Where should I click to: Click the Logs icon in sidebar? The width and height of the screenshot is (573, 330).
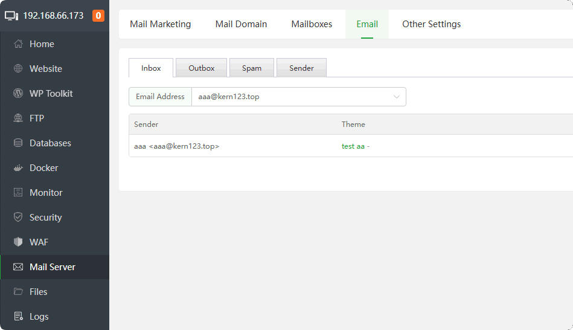(x=18, y=317)
